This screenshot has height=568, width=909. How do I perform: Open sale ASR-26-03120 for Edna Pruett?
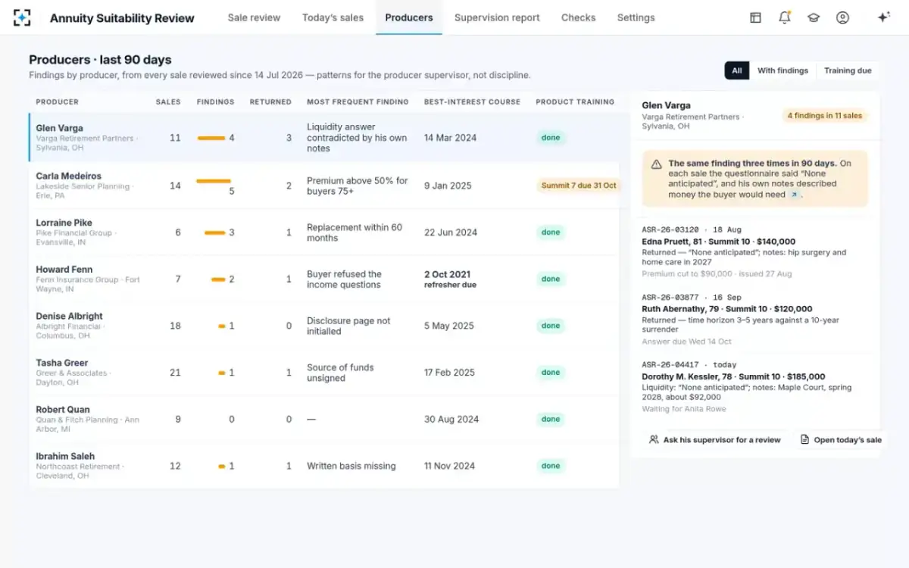(x=755, y=251)
